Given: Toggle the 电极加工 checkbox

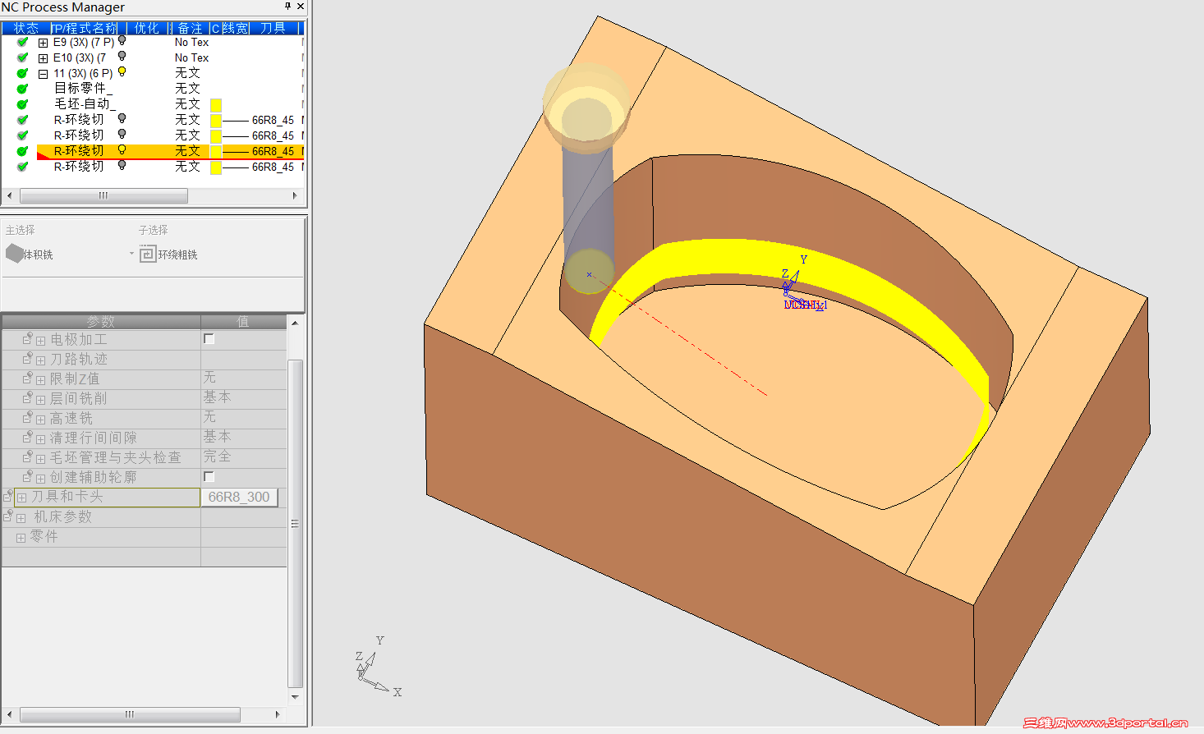Looking at the screenshot, I should (209, 338).
